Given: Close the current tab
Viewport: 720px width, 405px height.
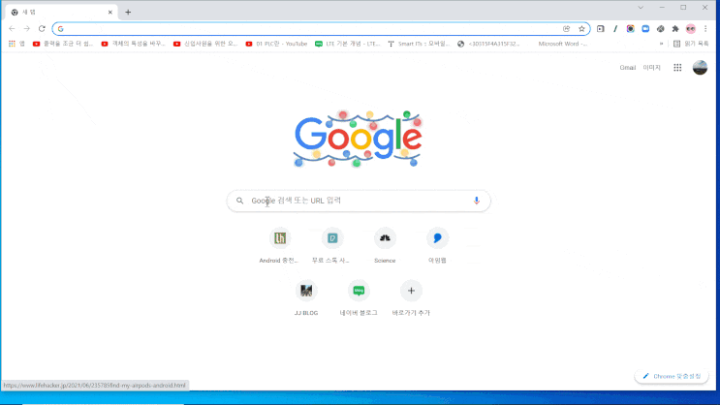Looking at the screenshot, I should click(x=110, y=13).
